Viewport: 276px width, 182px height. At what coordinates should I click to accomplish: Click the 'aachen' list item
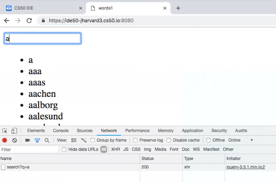(42, 94)
